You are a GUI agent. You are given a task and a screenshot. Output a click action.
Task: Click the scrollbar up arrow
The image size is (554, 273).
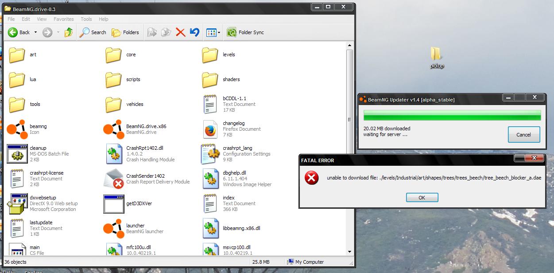click(x=350, y=46)
